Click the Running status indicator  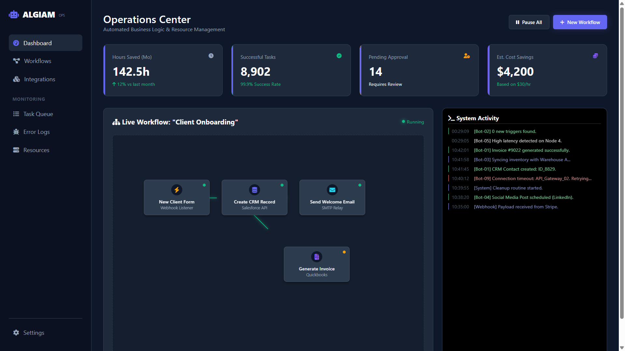tap(413, 122)
